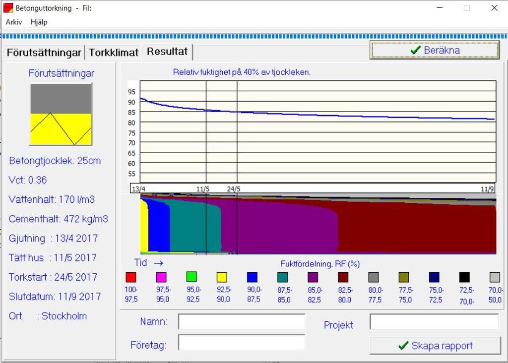
Task: Click the Ort : Stockholm text
Action: coord(48,316)
